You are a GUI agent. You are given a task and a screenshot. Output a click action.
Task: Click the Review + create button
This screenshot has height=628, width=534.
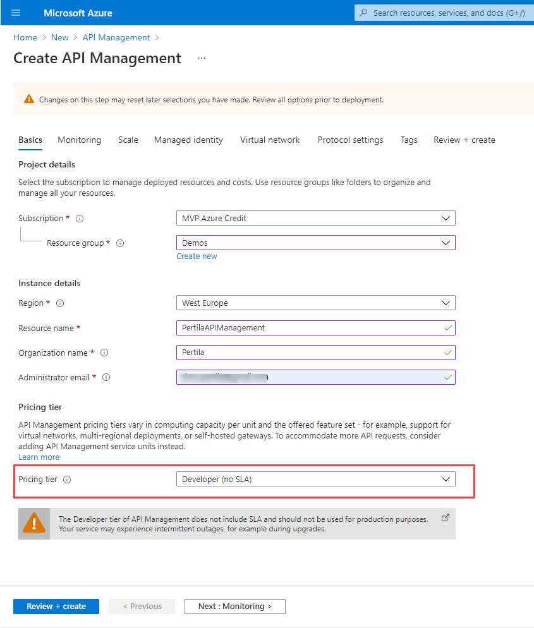56,607
